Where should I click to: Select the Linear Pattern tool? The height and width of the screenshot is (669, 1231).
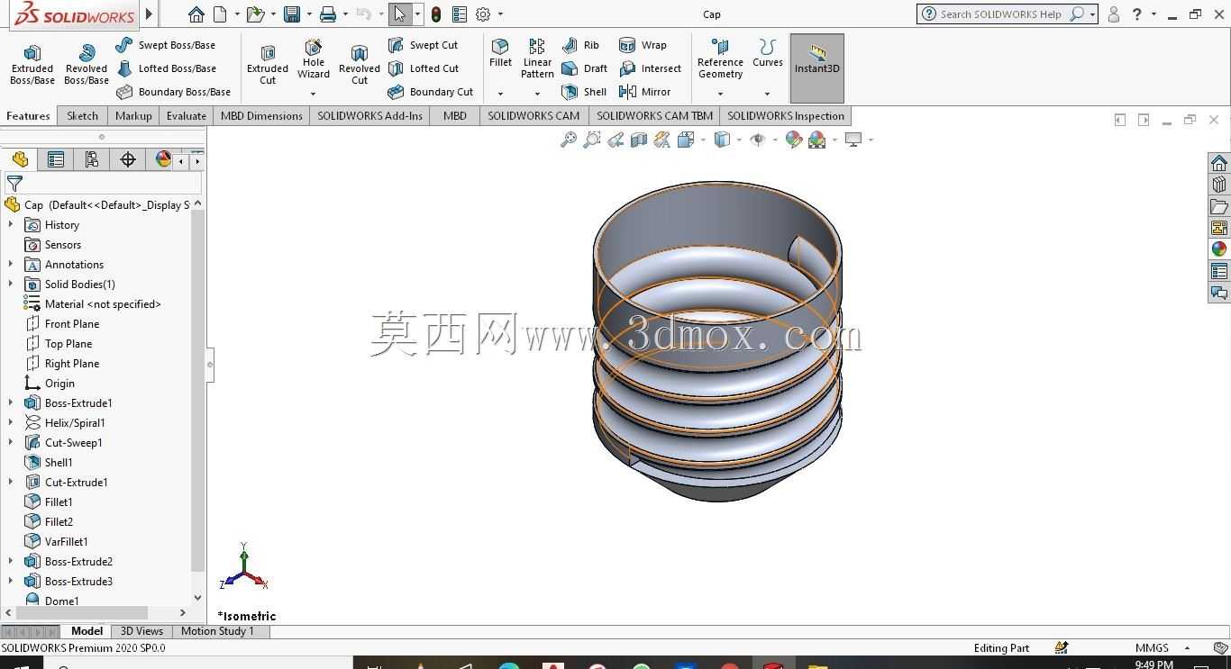[x=537, y=59]
